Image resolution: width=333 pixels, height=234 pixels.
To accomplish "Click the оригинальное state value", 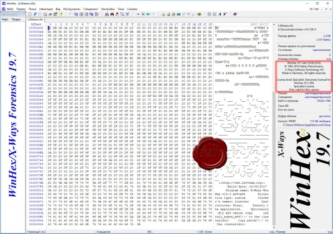I will tap(321, 50).
